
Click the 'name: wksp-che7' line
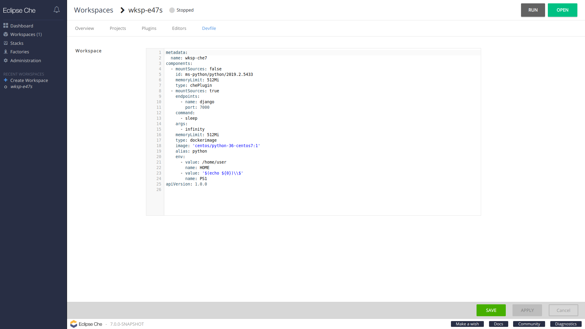tap(189, 58)
